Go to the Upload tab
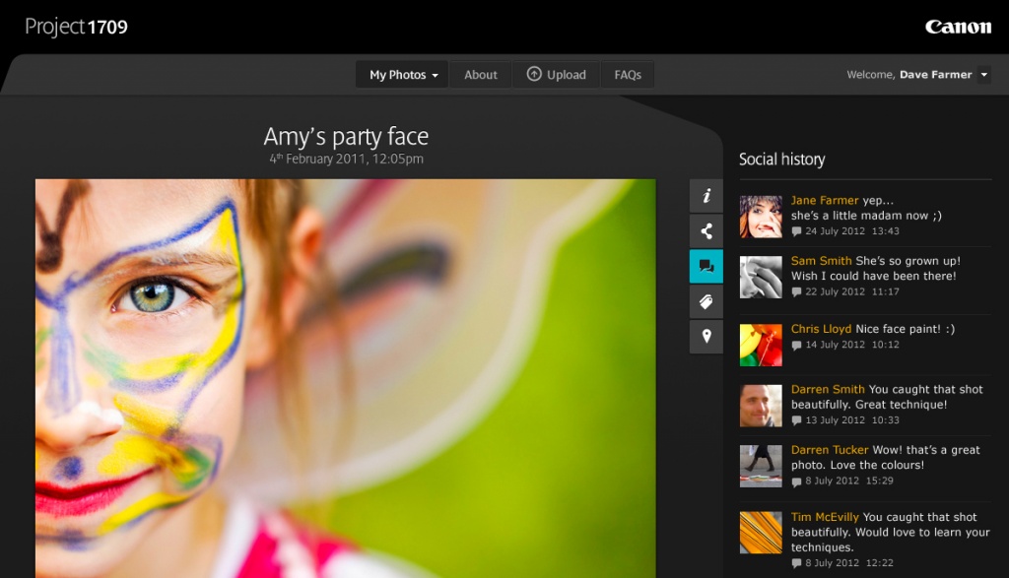 pos(557,75)
